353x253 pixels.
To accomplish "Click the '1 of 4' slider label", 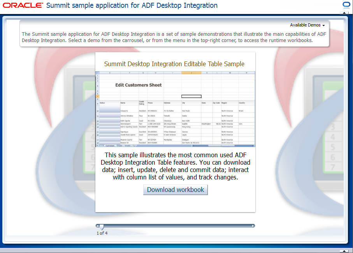I will pos(102,233).
